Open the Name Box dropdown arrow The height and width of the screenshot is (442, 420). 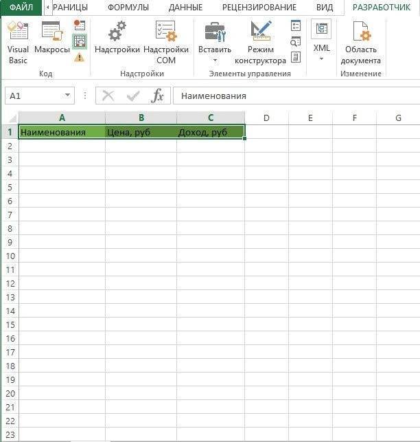[67, 96]
